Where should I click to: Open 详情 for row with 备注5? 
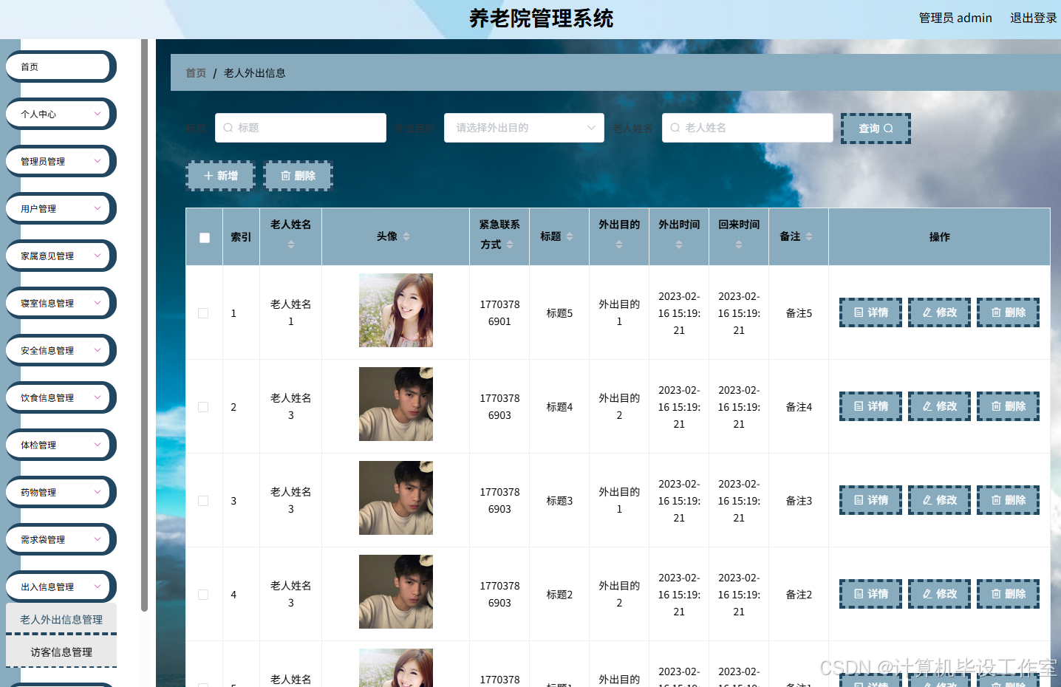(x=870, y=312)
